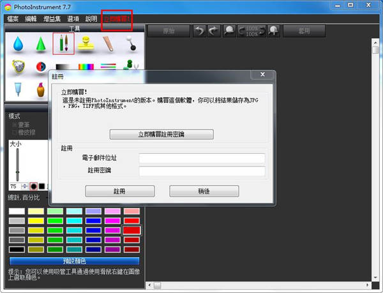
Task: Click the horizontal scrollbar thumb
Action: 157,285
